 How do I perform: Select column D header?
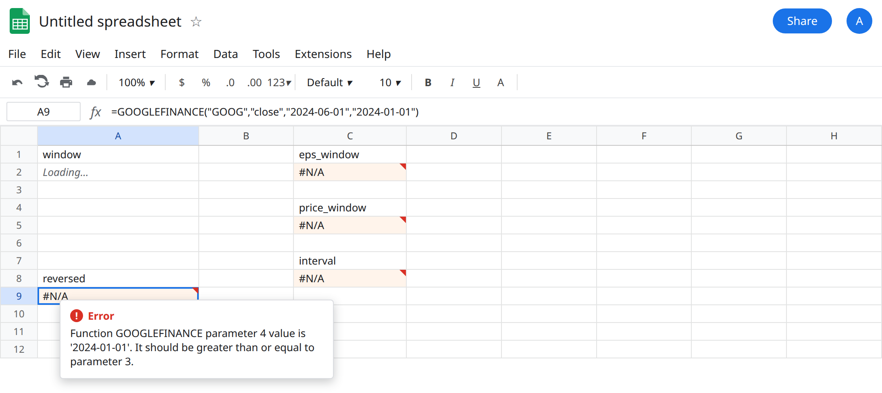click(x=454, y=136)
